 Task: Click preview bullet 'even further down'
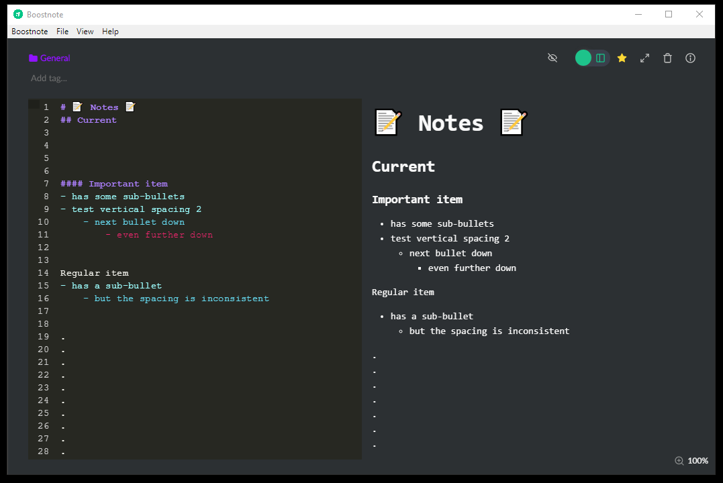tap(472, 268)
